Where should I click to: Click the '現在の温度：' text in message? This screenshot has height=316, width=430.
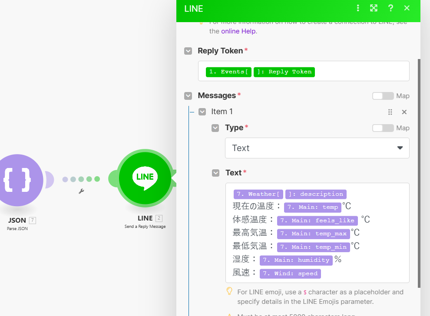(x=257, y=206)
